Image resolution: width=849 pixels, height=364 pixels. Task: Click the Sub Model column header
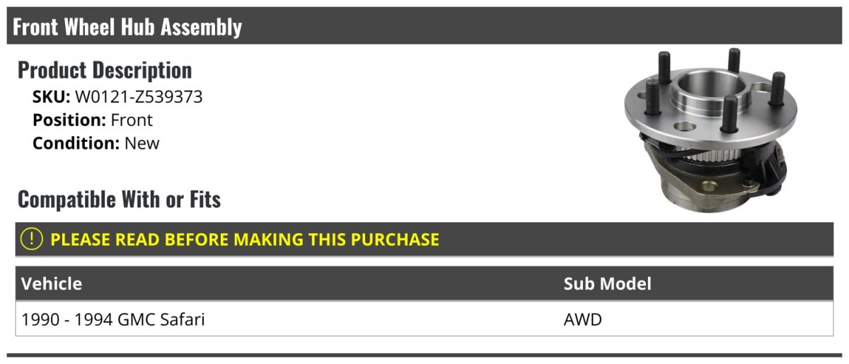point(608,284)
